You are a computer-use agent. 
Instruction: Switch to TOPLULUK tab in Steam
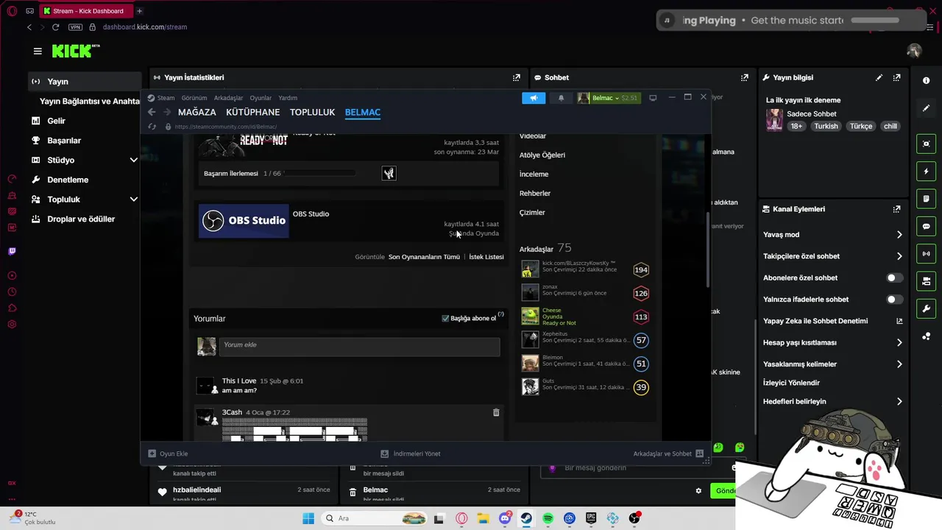click(312, 113)
